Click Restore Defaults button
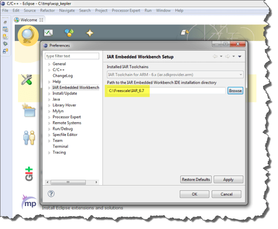This screenshot has height=229, width=278. (196, 179)
